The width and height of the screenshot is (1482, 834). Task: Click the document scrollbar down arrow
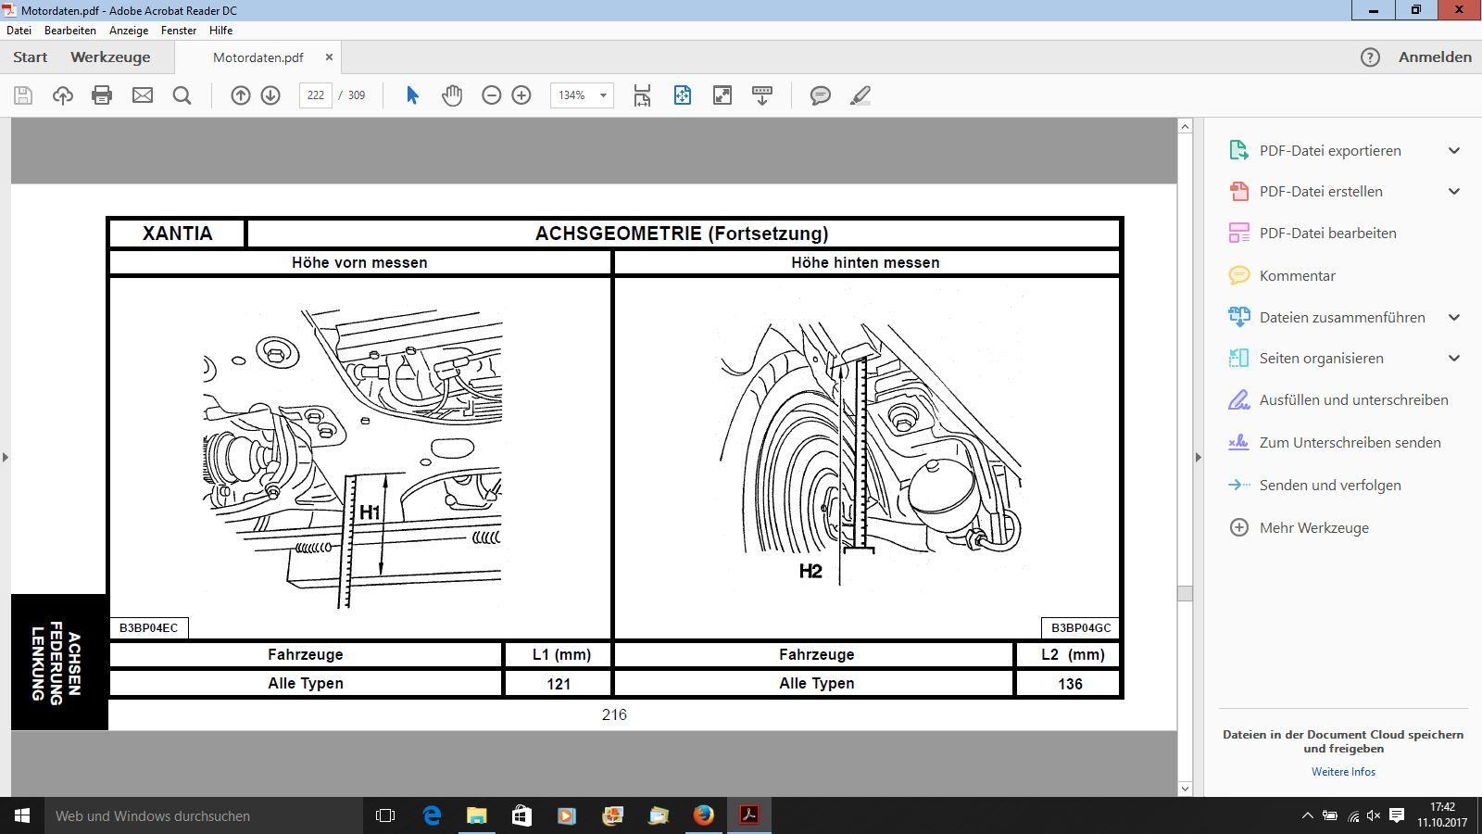coord(1185,789)
